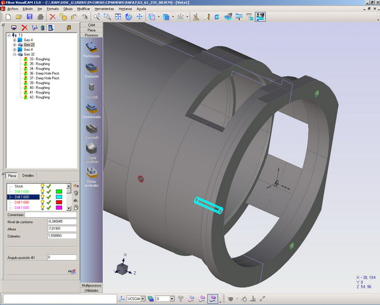Open the Modificar menu
Image resolution: width=380 pixels, height=305 pixels.
[x=83, y=9]
